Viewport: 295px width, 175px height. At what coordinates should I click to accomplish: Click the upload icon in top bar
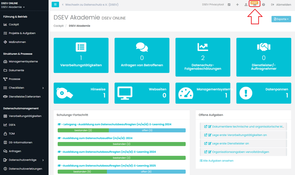[x=246, y=5]
